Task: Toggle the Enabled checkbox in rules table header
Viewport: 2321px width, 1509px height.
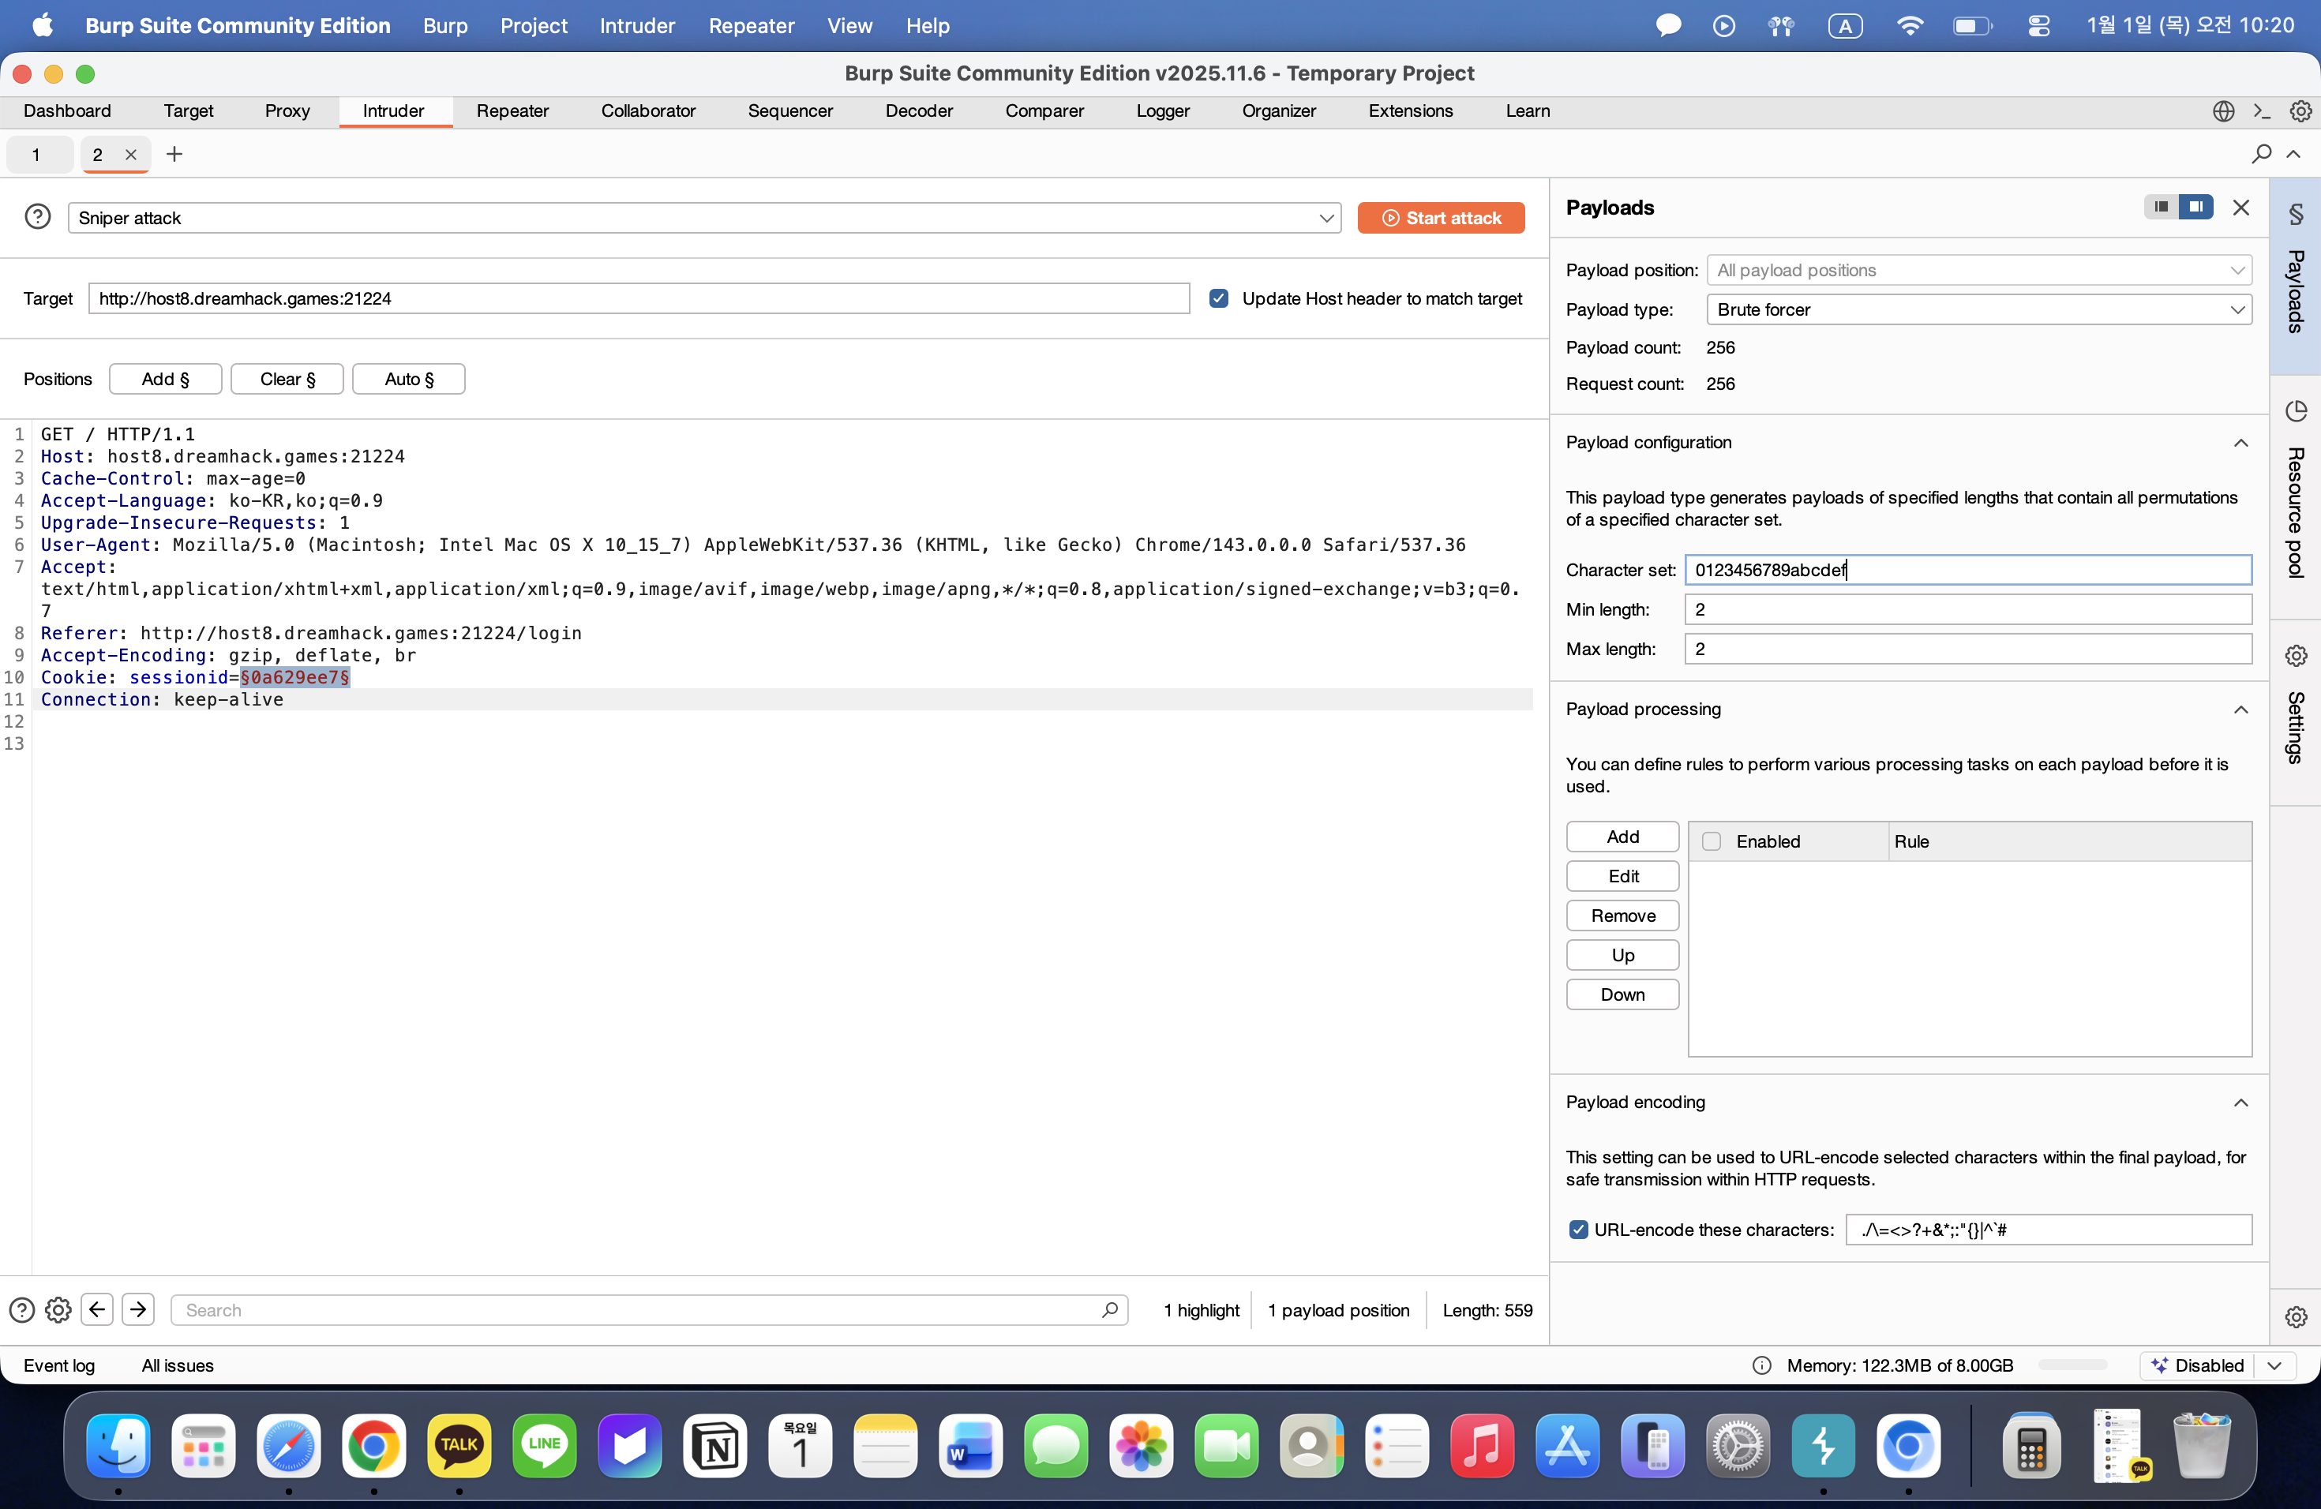Action: click(x=1712, y=841)
